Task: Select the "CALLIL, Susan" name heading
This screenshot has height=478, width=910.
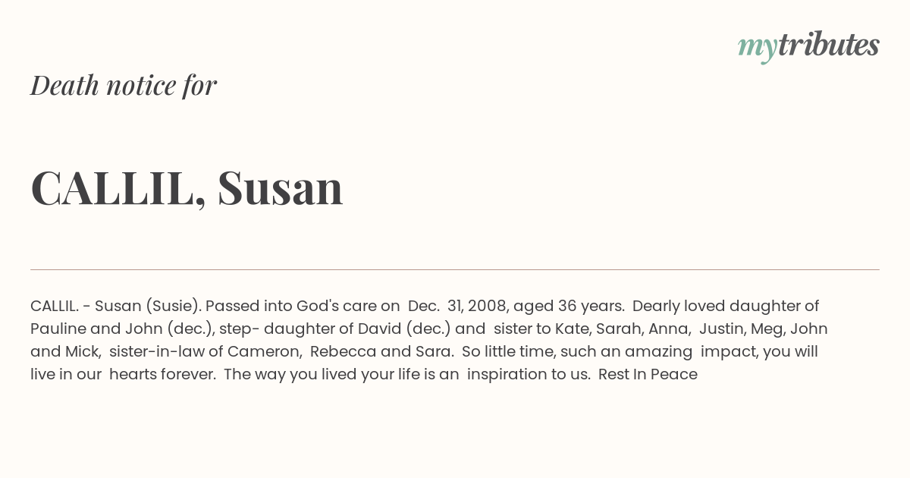Action: coord(187,187)
